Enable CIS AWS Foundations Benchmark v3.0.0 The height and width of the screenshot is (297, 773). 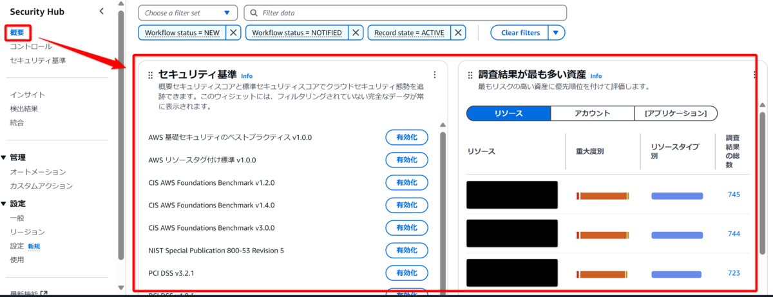click(406, 227)
